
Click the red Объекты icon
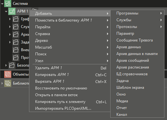click(x=8, y=74)
